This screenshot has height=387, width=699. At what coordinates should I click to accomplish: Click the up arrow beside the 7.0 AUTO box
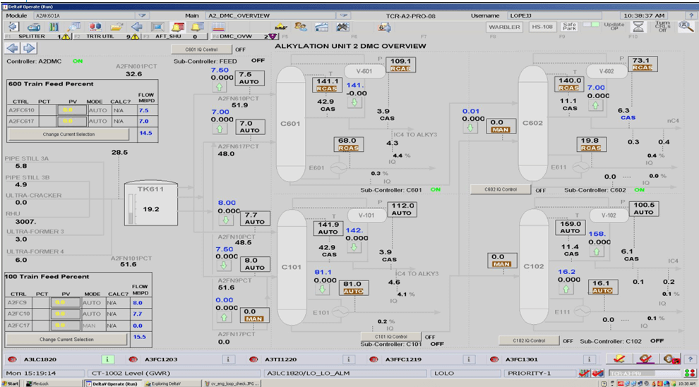pos(220,129)
